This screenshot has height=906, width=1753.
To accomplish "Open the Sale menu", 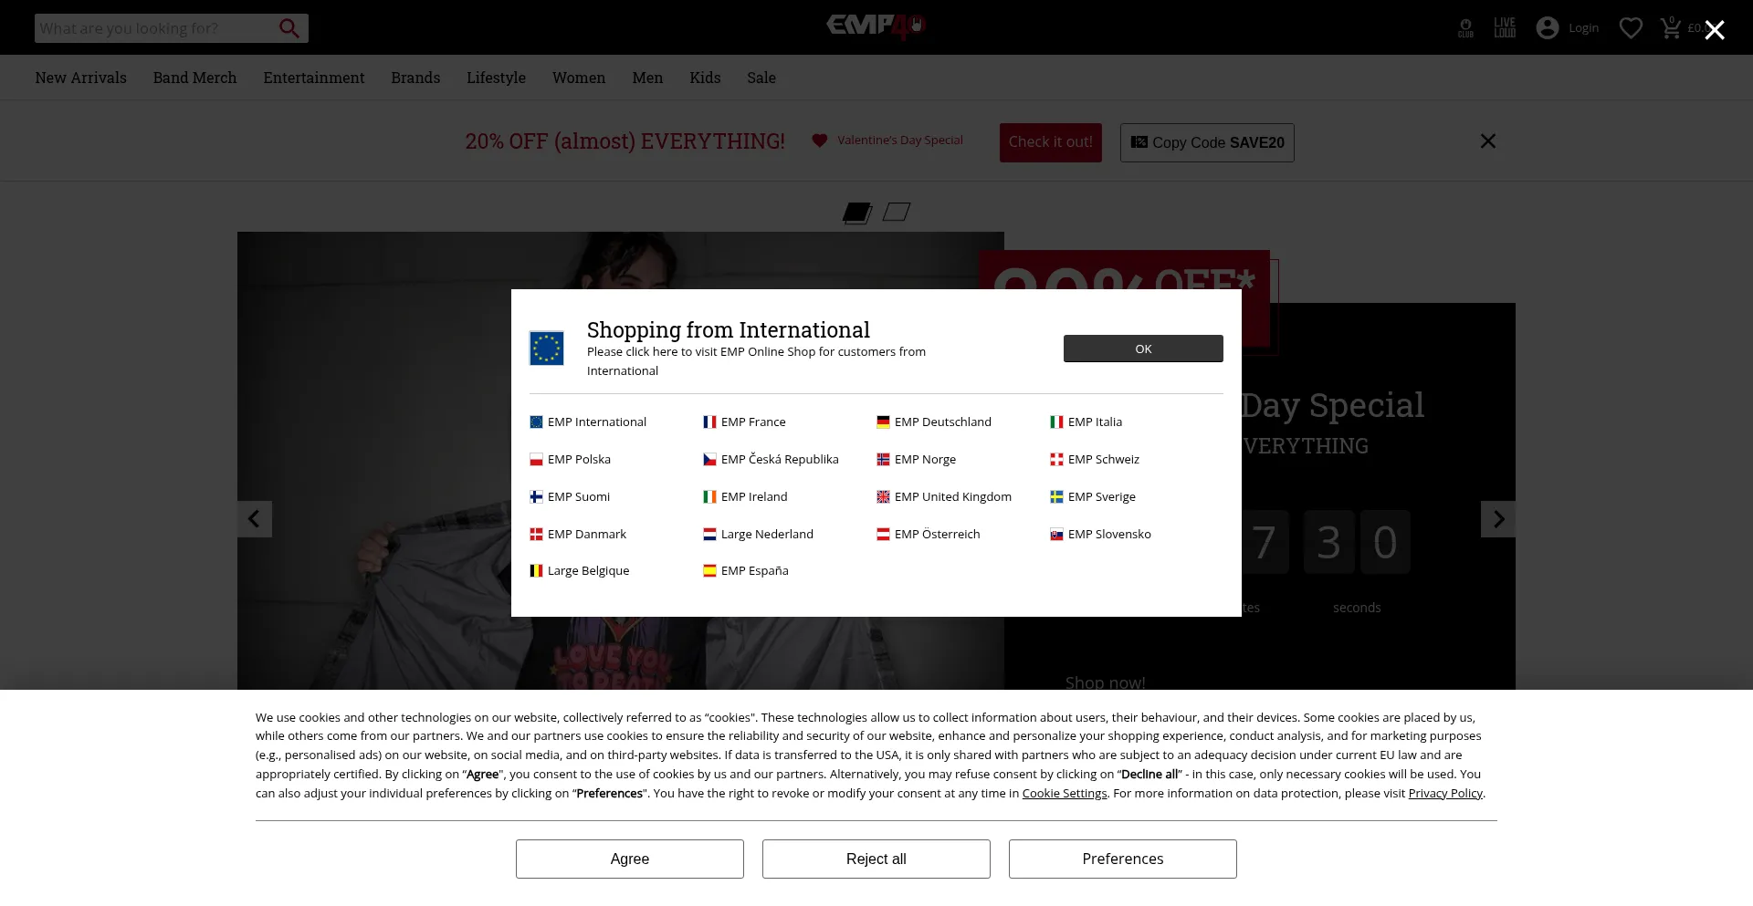I will pyautogui.click(x=761, y=78).
